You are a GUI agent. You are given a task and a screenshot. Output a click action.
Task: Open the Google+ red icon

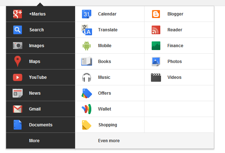pyautogui.click(x=18, y=14)
